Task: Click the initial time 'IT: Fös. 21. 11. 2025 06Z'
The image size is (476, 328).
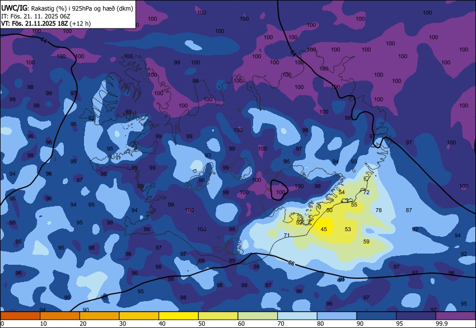Action: (x=35, y=16)
